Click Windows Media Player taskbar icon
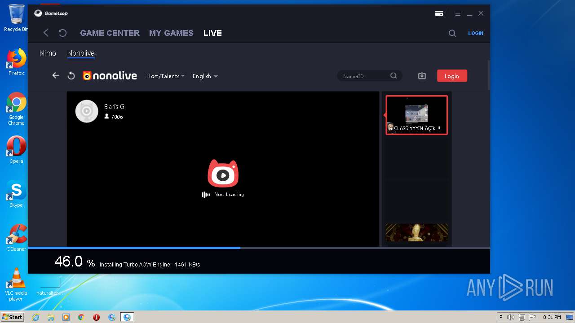This screenshot has width=575, height=323. pos(66,317)
